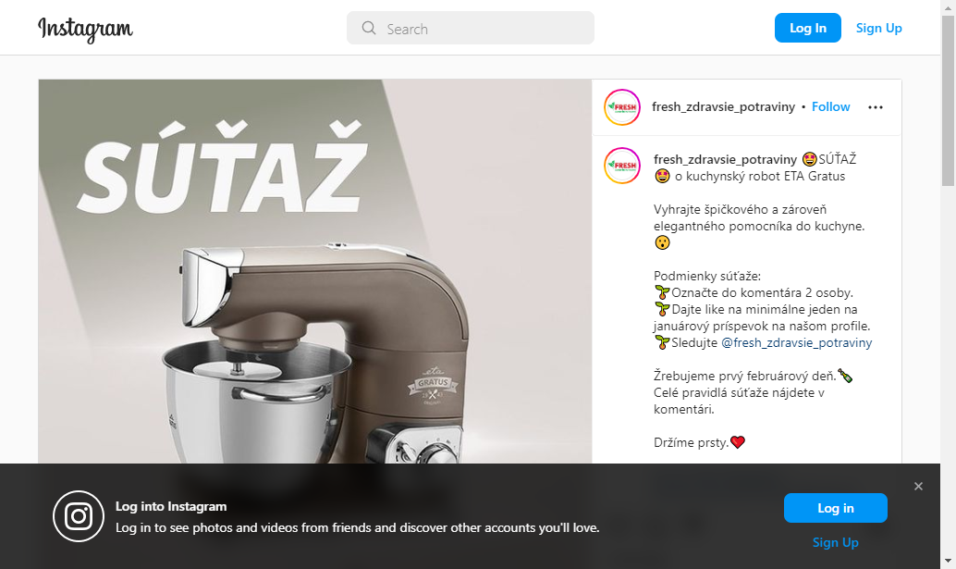
Task: Click the caption author username
Action: pyautogui.click(x=725, y=159)
